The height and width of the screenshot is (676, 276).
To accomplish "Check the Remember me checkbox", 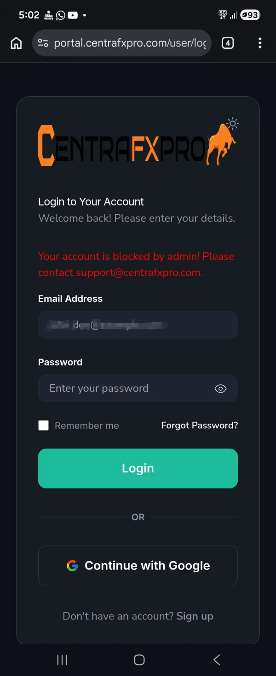I will (44, 425).
